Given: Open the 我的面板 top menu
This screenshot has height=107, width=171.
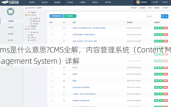Looking at the screenshot, I should click(x=32, y=2).
